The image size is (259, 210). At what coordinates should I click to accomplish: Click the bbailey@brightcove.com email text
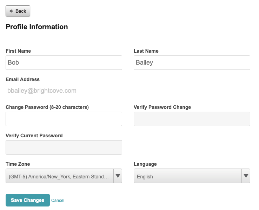click(x=42, y=91)
